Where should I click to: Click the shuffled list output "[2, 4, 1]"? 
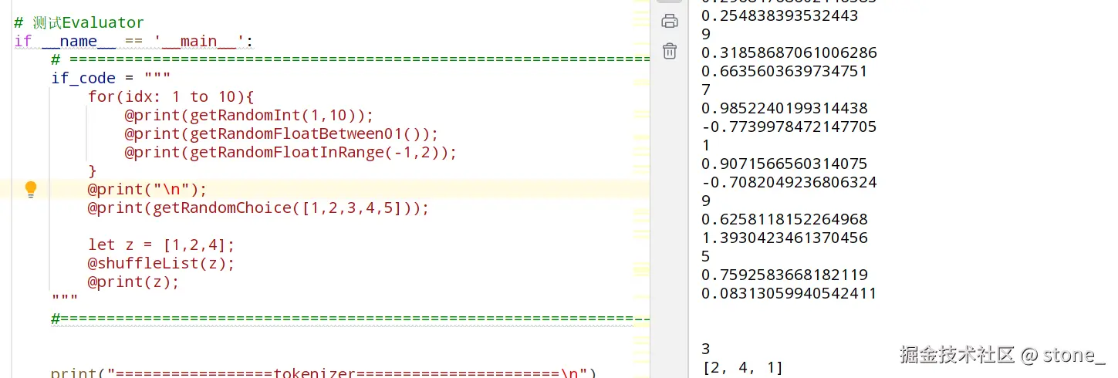pyautogui.click(x=742, y=367)
